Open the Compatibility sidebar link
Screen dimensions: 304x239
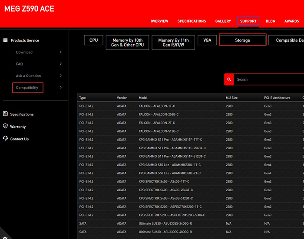click(x=28, y=88)
